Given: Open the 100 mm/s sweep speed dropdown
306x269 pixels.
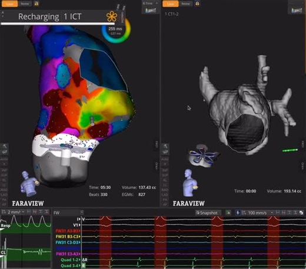Looking at the screenshot, I should pos(260,213).
